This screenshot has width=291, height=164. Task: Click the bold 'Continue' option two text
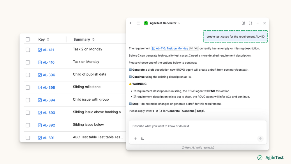coord(138,77)
